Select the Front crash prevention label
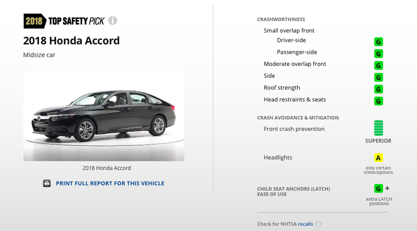 294,129
